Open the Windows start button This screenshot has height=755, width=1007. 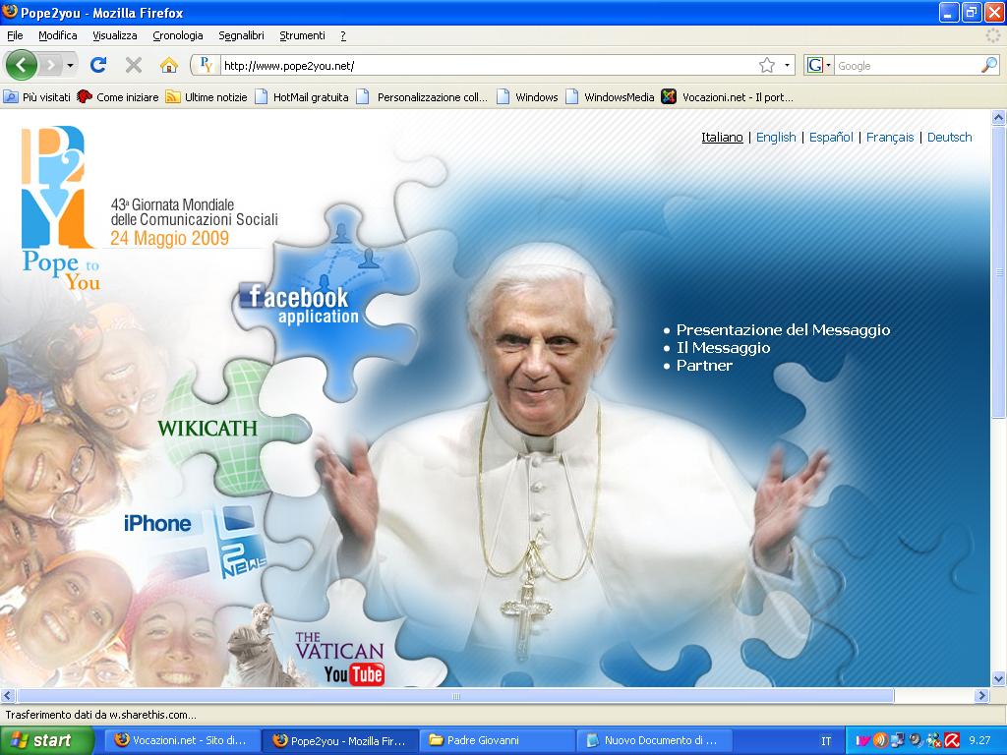point(46,741)
